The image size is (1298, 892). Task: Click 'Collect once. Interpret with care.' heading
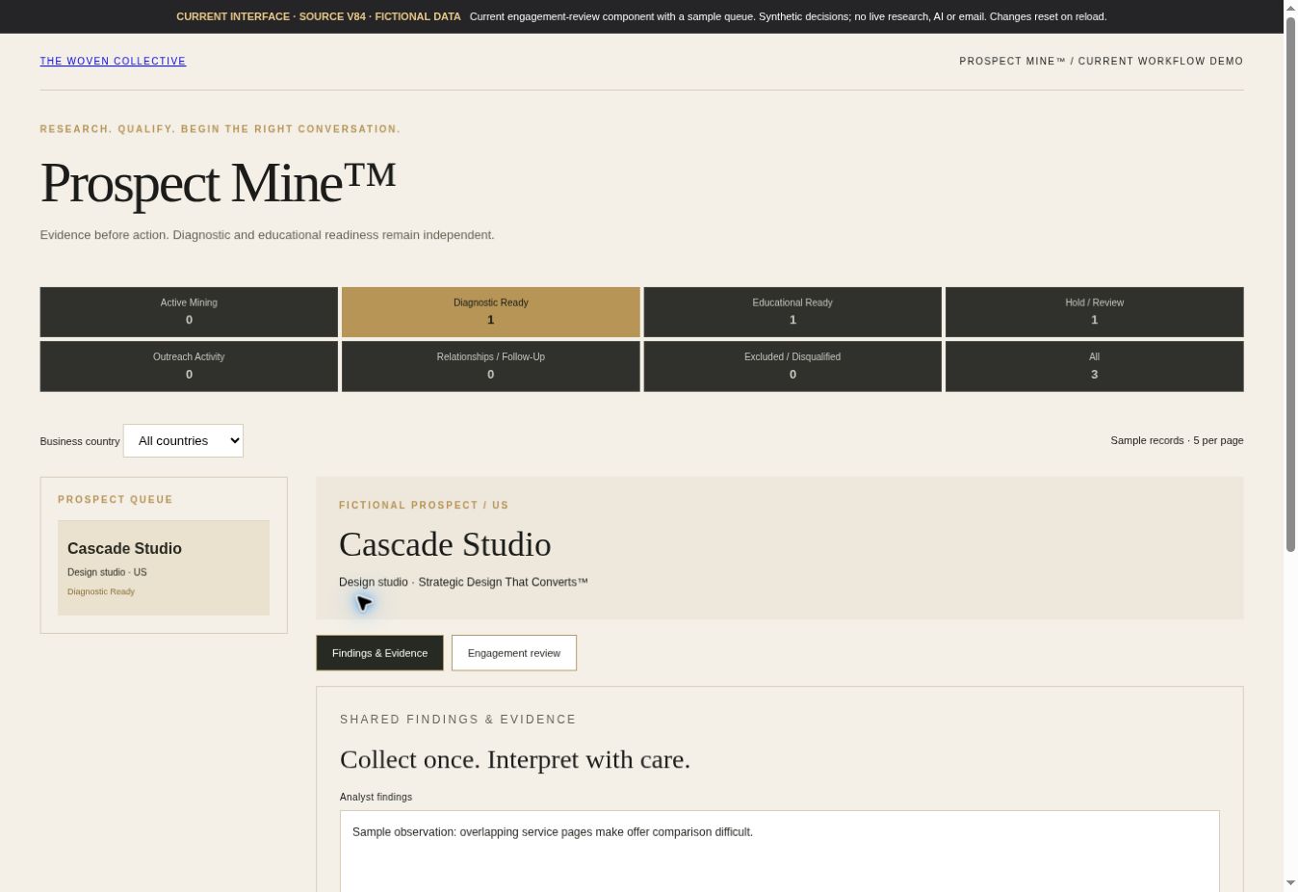click(x=515, y=759)
